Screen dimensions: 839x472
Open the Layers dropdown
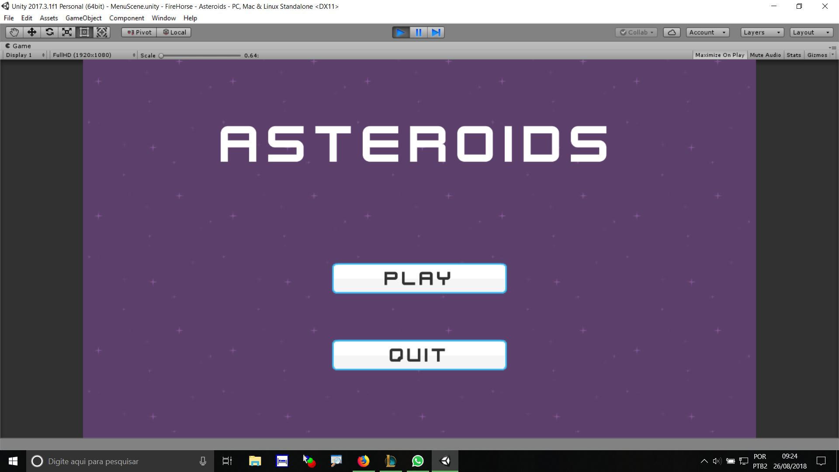pyautogui.click(x=762, y=32)
